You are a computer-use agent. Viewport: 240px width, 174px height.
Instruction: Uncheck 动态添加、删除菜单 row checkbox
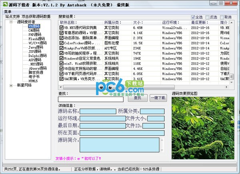tap(61, 38)
